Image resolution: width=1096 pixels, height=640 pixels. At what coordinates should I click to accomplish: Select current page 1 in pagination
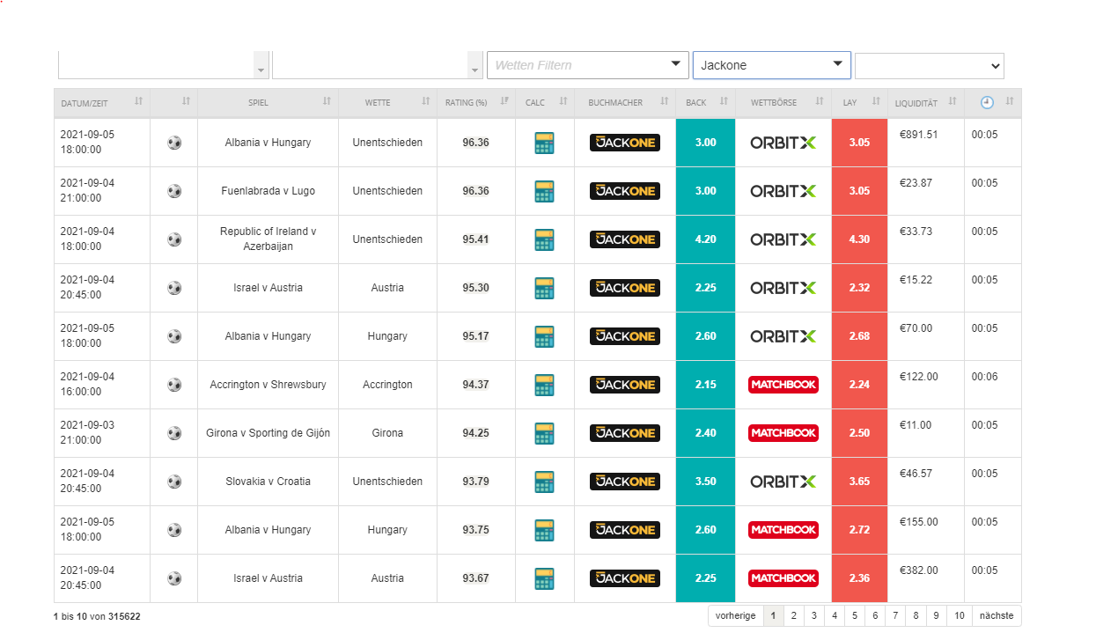[773, 615]
